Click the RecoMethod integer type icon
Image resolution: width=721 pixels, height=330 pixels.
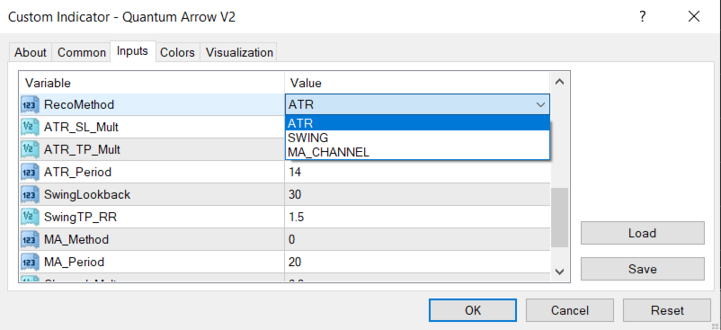coord(29,105)
